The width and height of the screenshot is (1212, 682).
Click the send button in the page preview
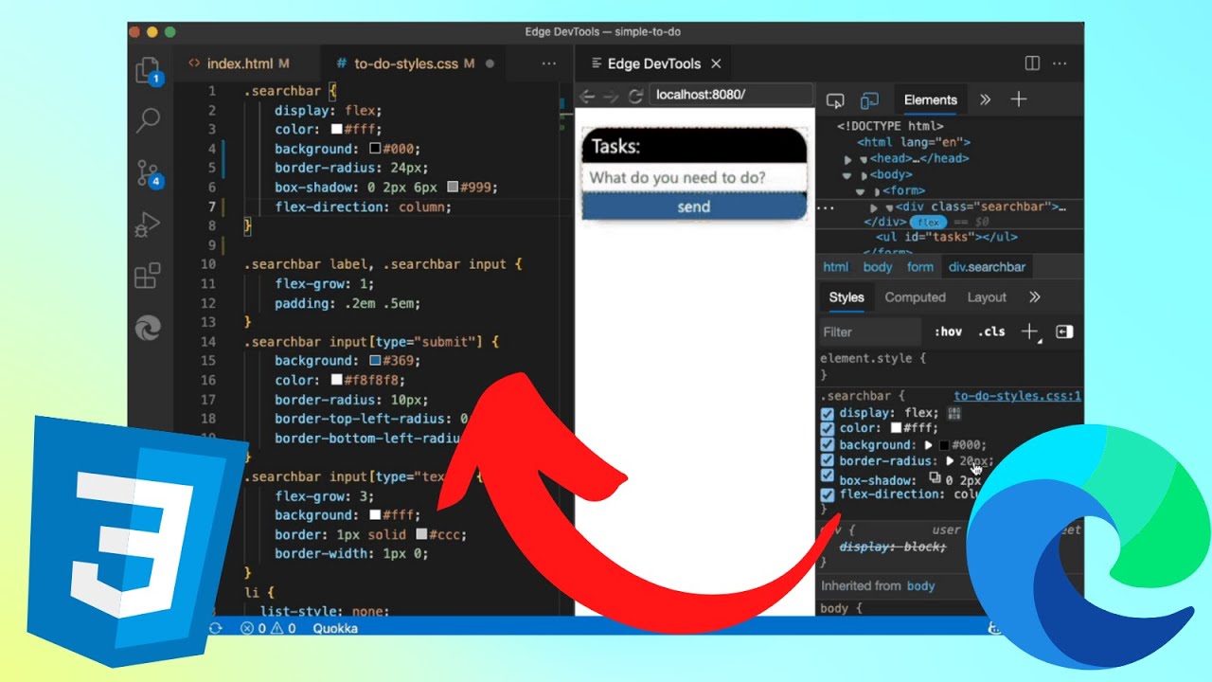tap(694, 206)
